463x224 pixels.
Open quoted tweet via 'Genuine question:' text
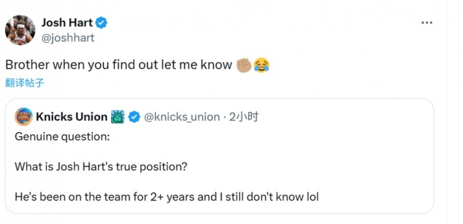62,137
